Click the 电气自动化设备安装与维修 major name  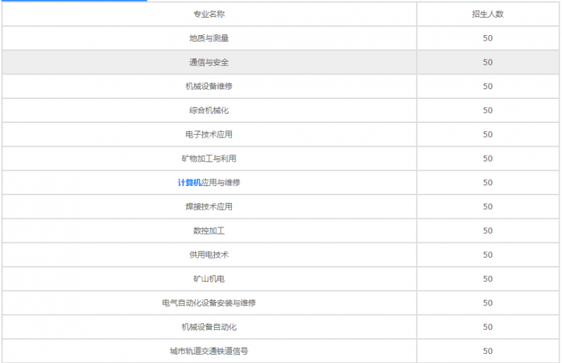click(209, 303)
